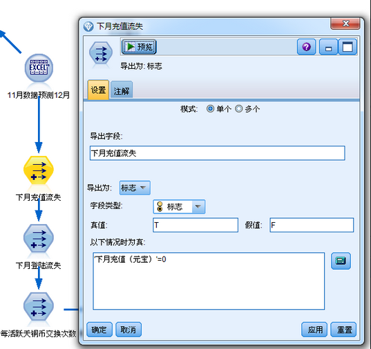The image size is (371, 349).
Task: Click the 真值 input field containing T
Action: click(x=196, y=225)
